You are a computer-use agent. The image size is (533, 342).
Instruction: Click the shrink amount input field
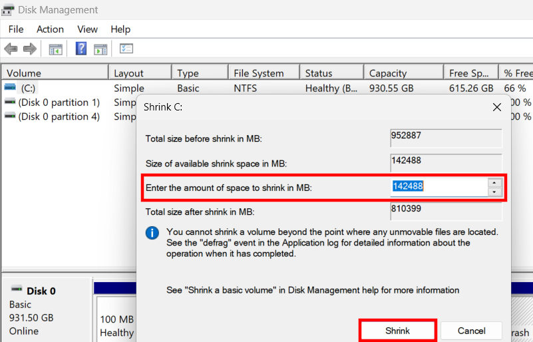438,187
